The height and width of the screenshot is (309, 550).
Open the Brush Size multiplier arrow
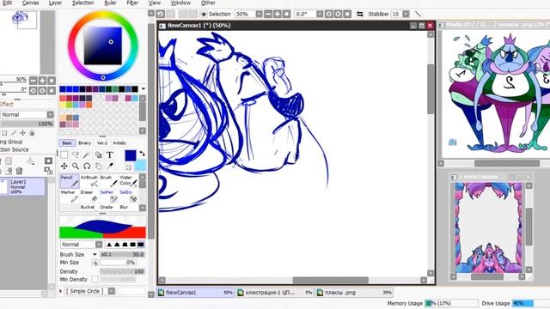coord(95,254)
